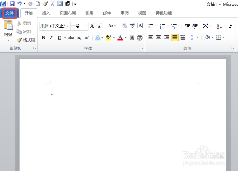
Task: Open the 文件 (File) tab
Action: (9, 13)
